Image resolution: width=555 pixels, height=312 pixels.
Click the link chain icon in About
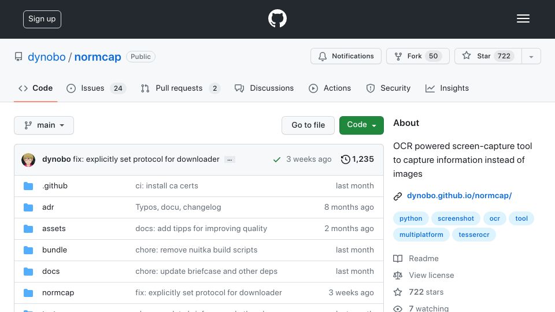click(x=398, y=196)
